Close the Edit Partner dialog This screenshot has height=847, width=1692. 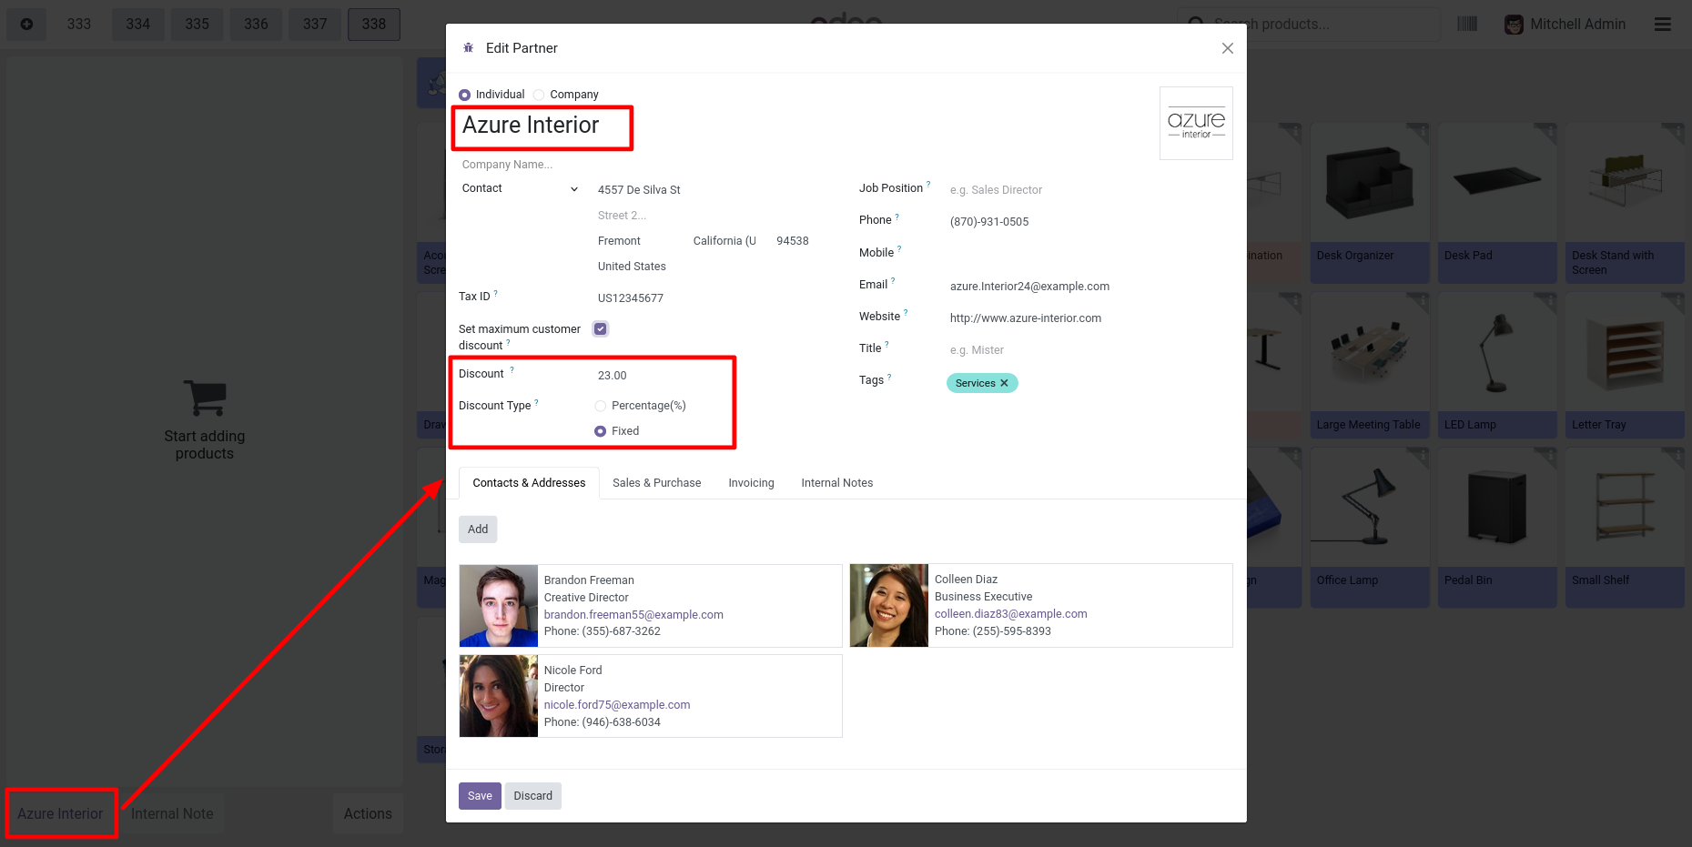1227,48
